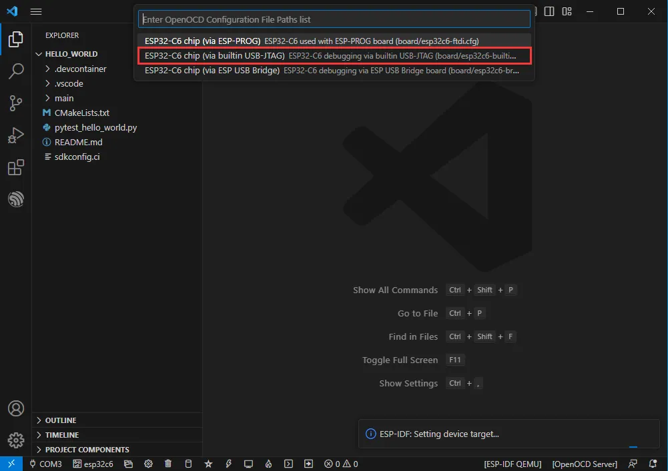This screenshot has height=471, width=668.
Task: Expand the PROJECT COMPONENTS section
Action: pos(87,450)
